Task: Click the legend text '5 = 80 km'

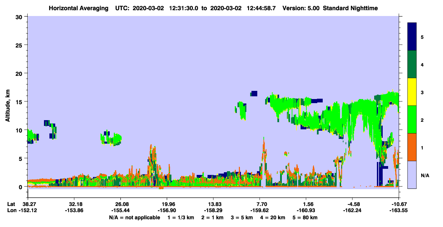Action: click(x=306, y=217)
